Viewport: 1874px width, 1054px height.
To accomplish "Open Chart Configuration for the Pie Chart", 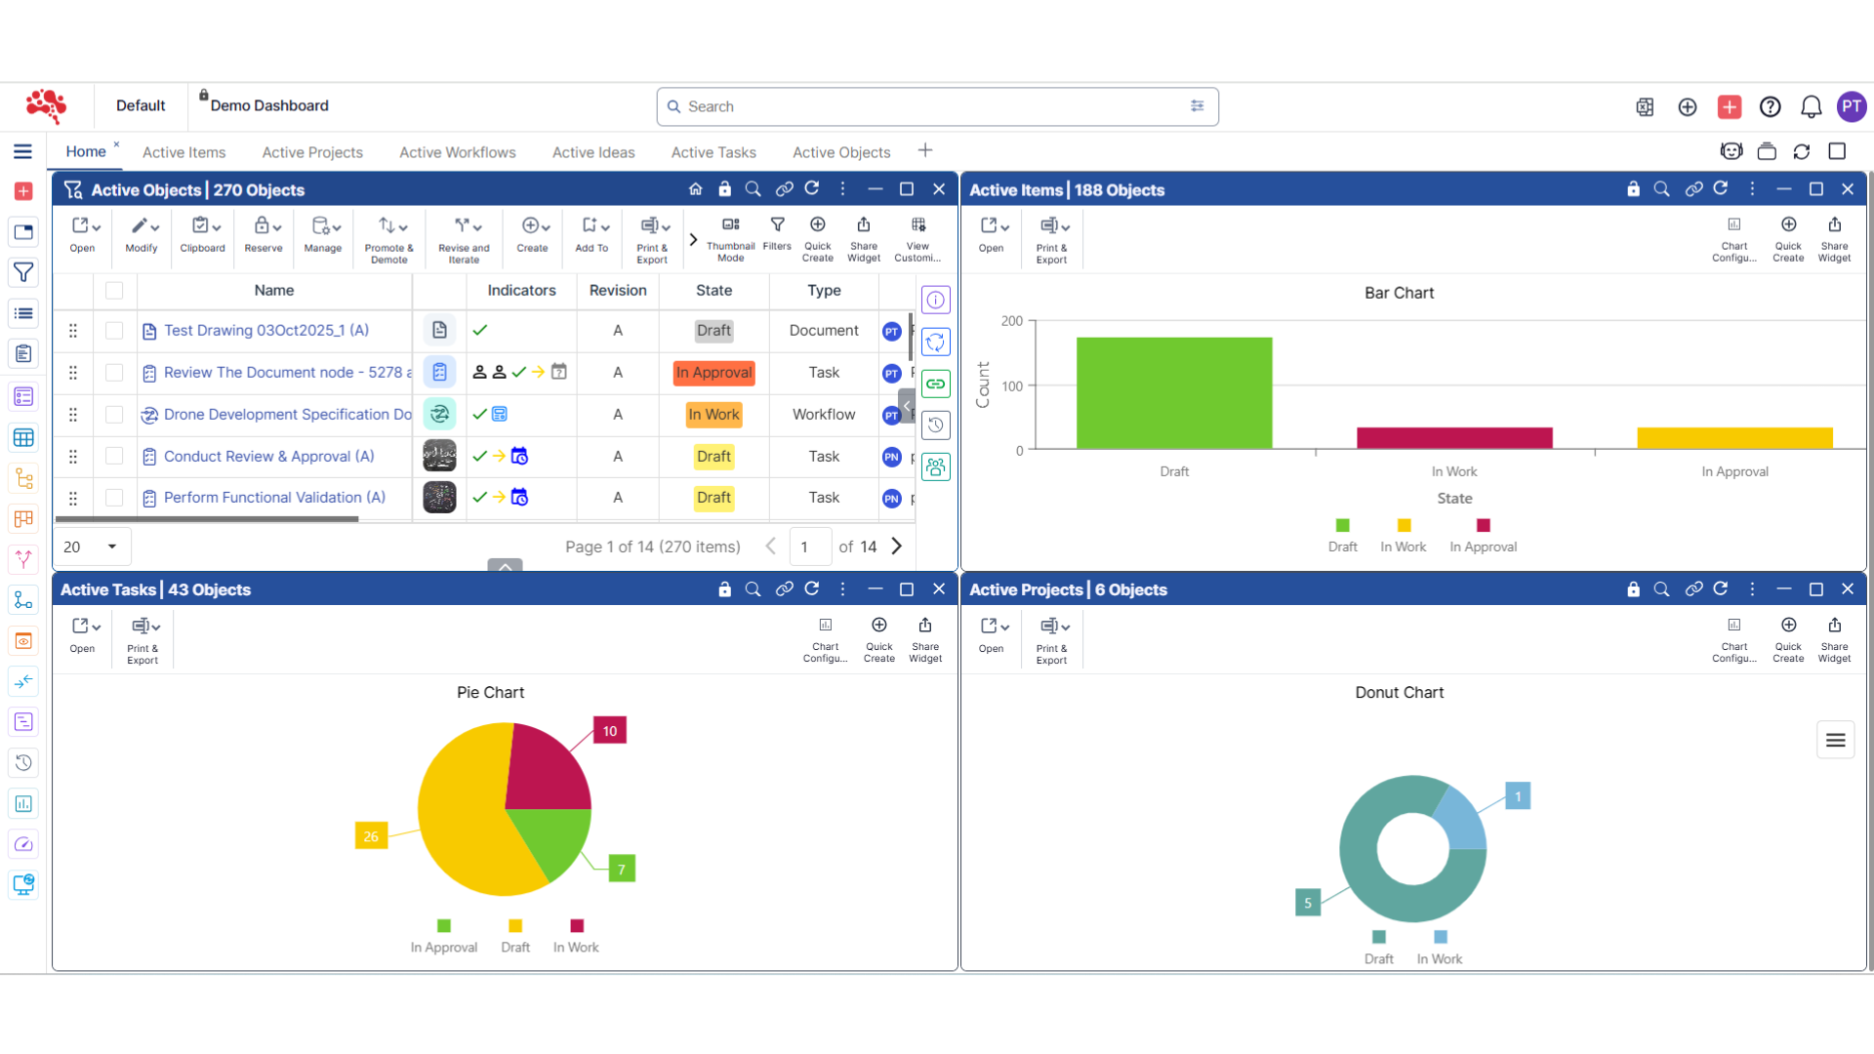I will click(x=825, y=639).
